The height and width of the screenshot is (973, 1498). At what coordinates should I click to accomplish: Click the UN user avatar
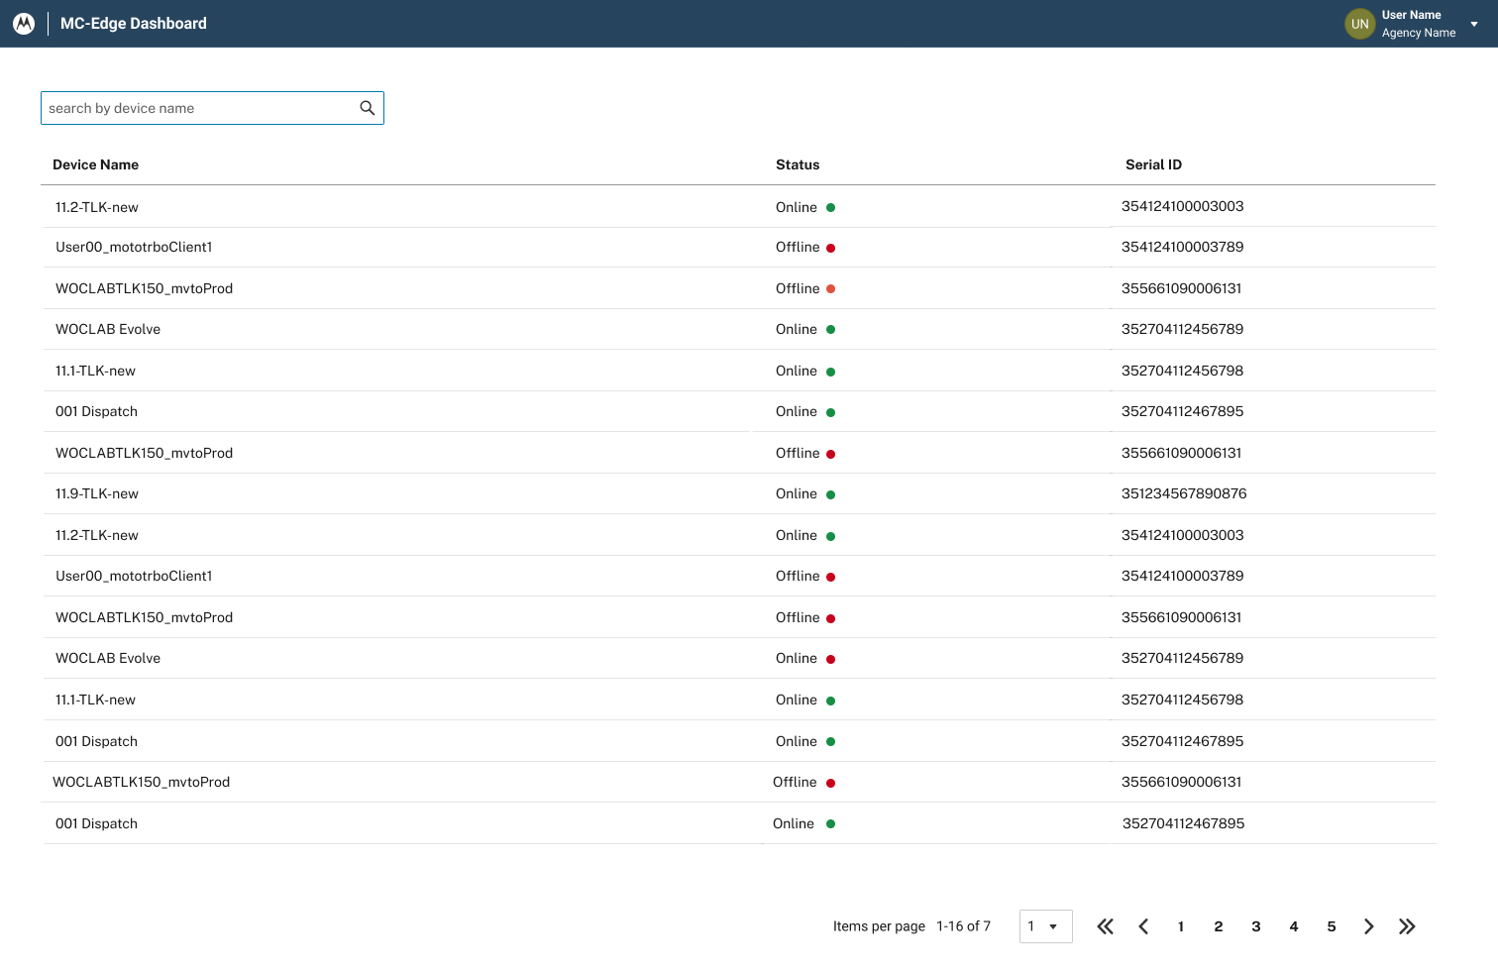(x=1360, y=24)
